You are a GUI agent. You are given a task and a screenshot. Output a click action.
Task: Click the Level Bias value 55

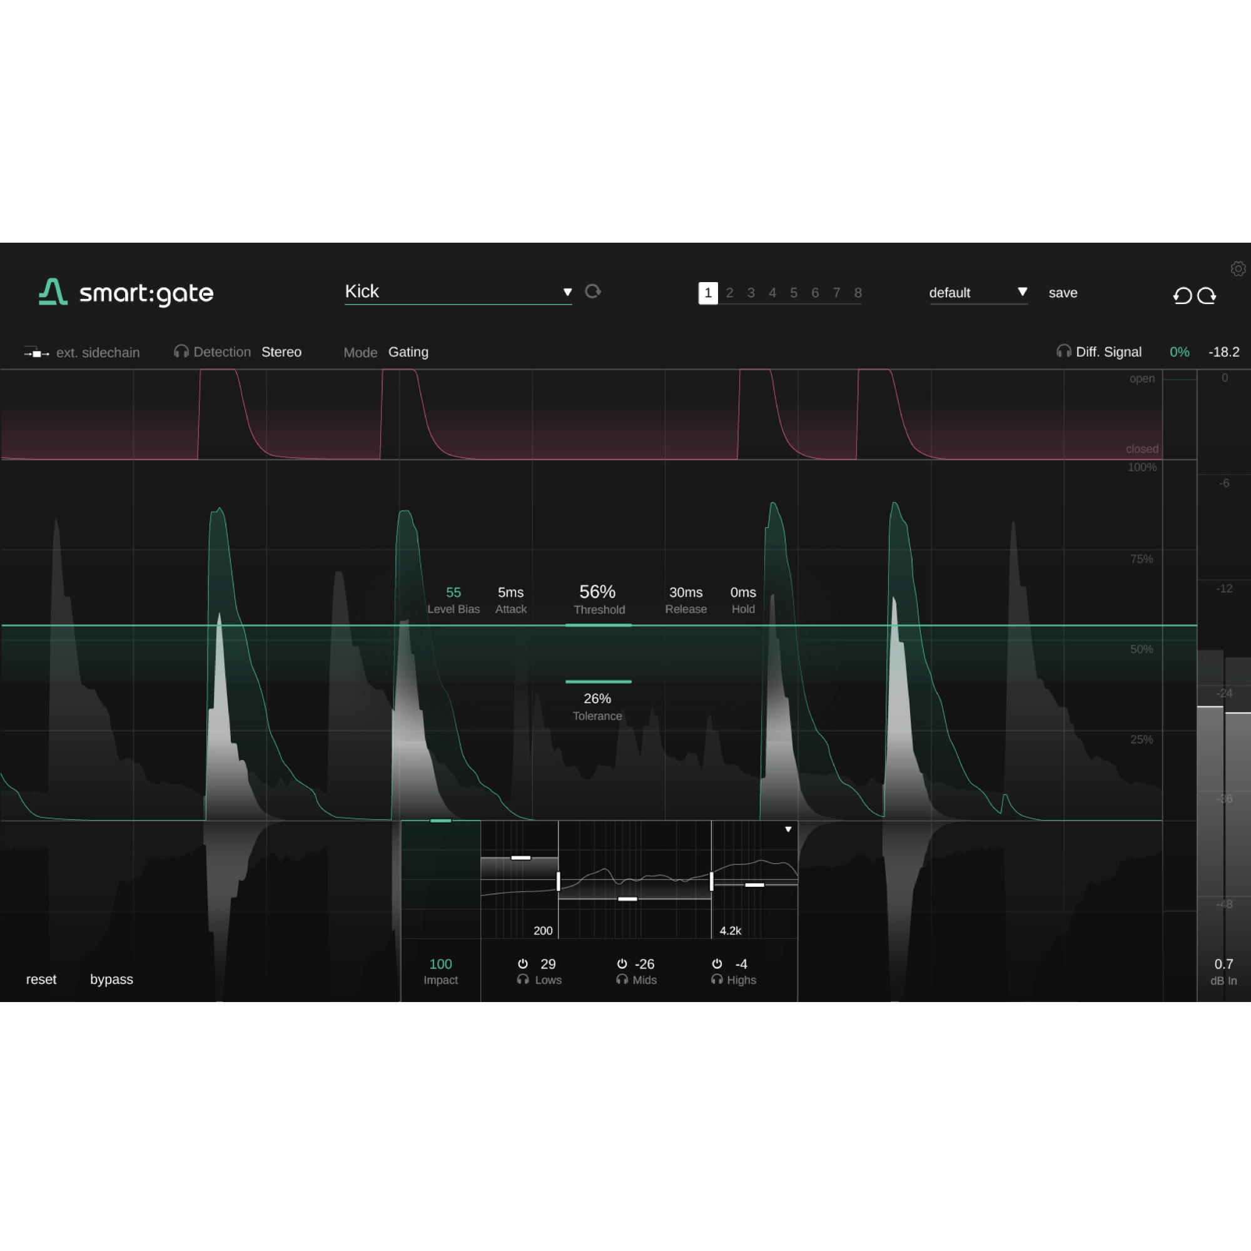[453, 592]
